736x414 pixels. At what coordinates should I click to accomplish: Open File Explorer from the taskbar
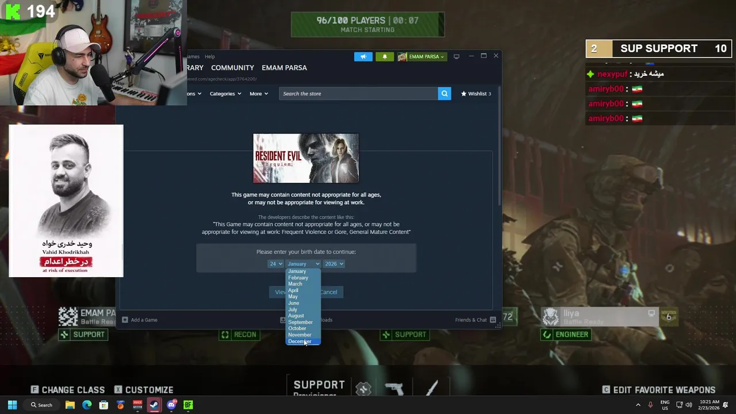point(70,405)
